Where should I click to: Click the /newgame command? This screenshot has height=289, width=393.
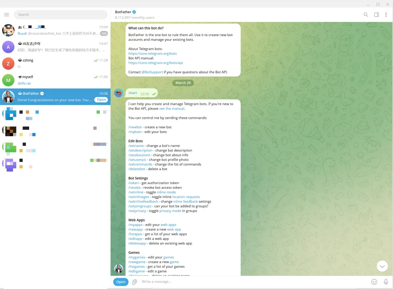click(136, 262)
